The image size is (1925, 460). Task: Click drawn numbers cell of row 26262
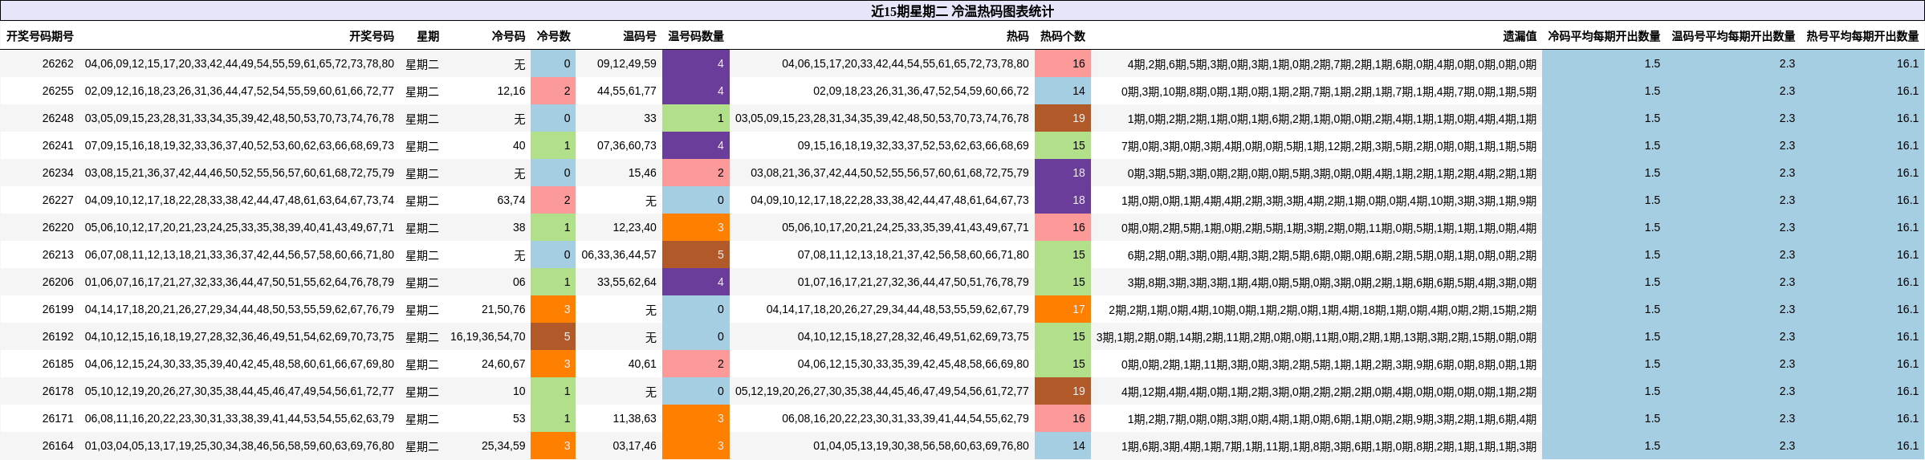click(x=239, y=63)
